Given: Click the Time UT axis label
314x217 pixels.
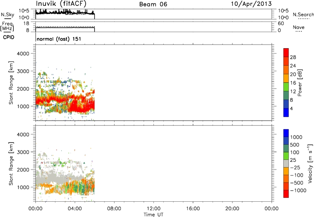Looking at the screenshot, I should tap(153, 215).
